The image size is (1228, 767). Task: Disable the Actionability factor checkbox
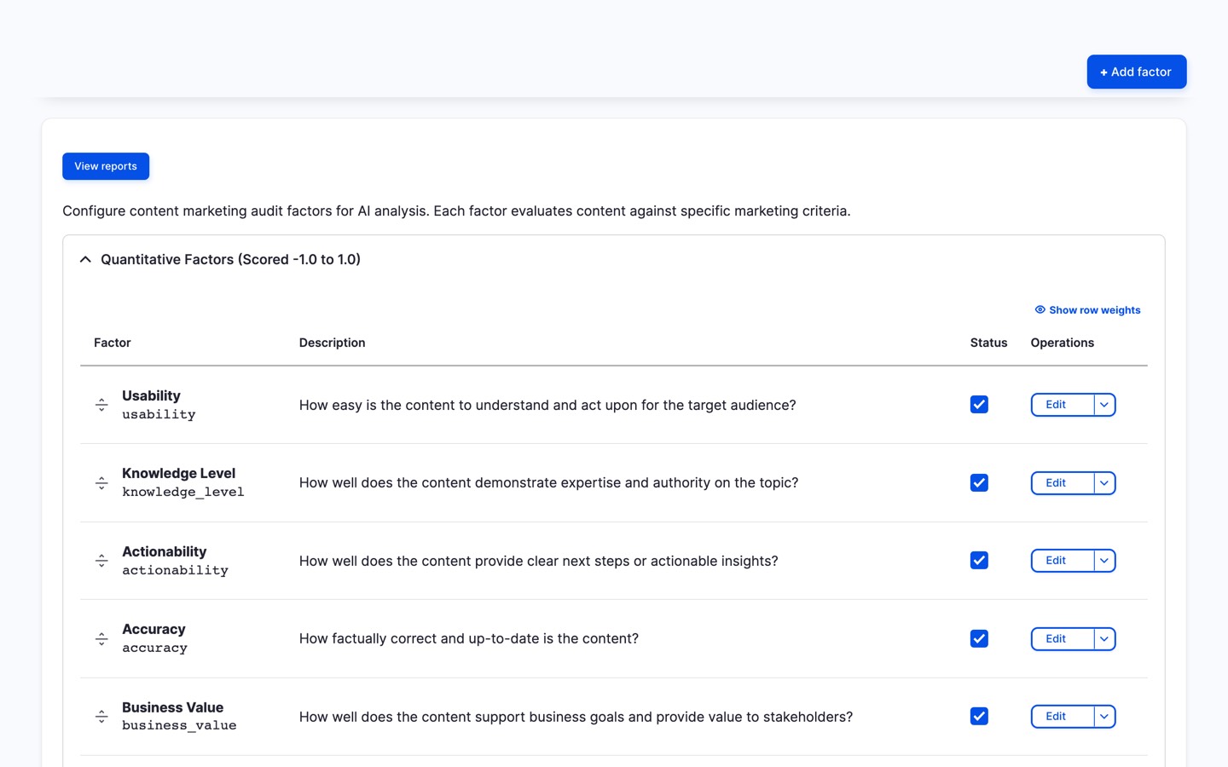(x=979, y=561)
